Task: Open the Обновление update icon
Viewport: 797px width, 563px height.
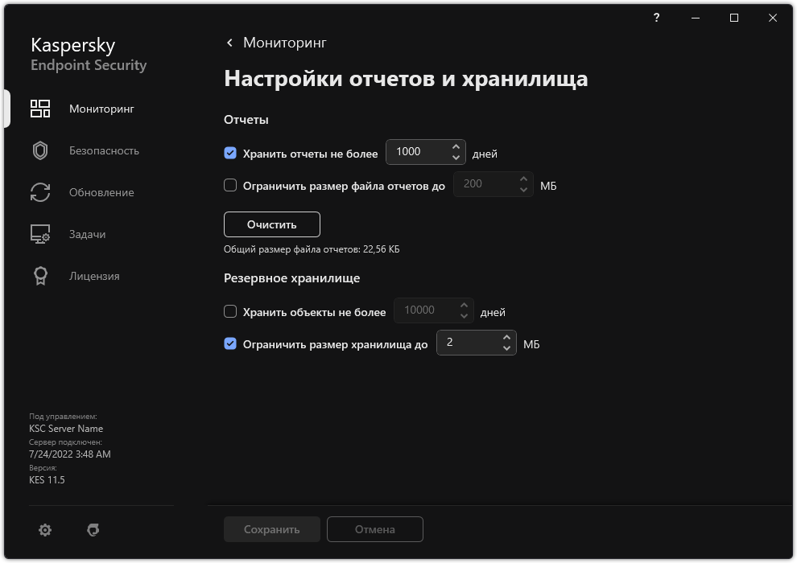Action: [39, 192]
